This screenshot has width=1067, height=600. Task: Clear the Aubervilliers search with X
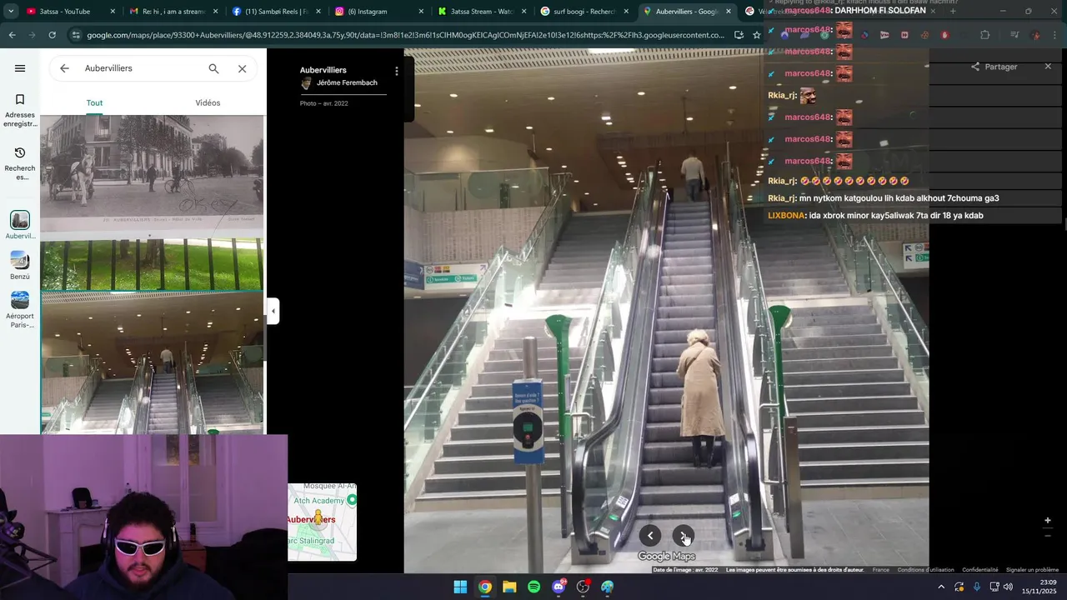point(243,68)
